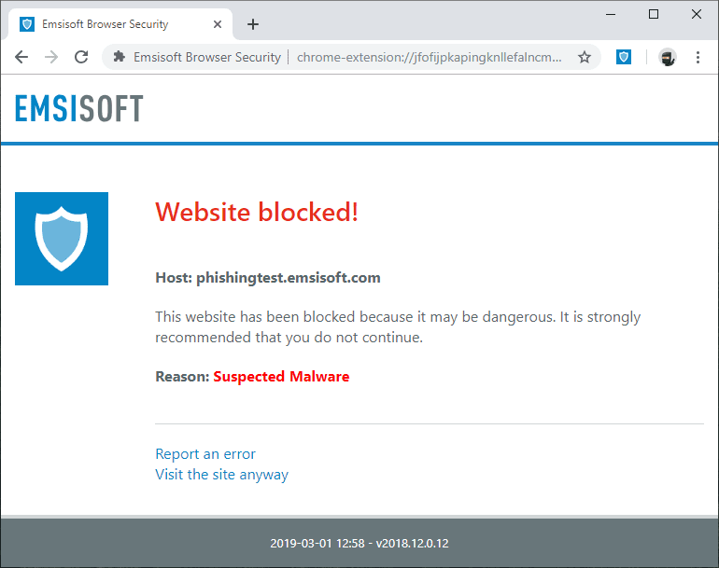Click the large blue shield image

click(x=62, y=239)
